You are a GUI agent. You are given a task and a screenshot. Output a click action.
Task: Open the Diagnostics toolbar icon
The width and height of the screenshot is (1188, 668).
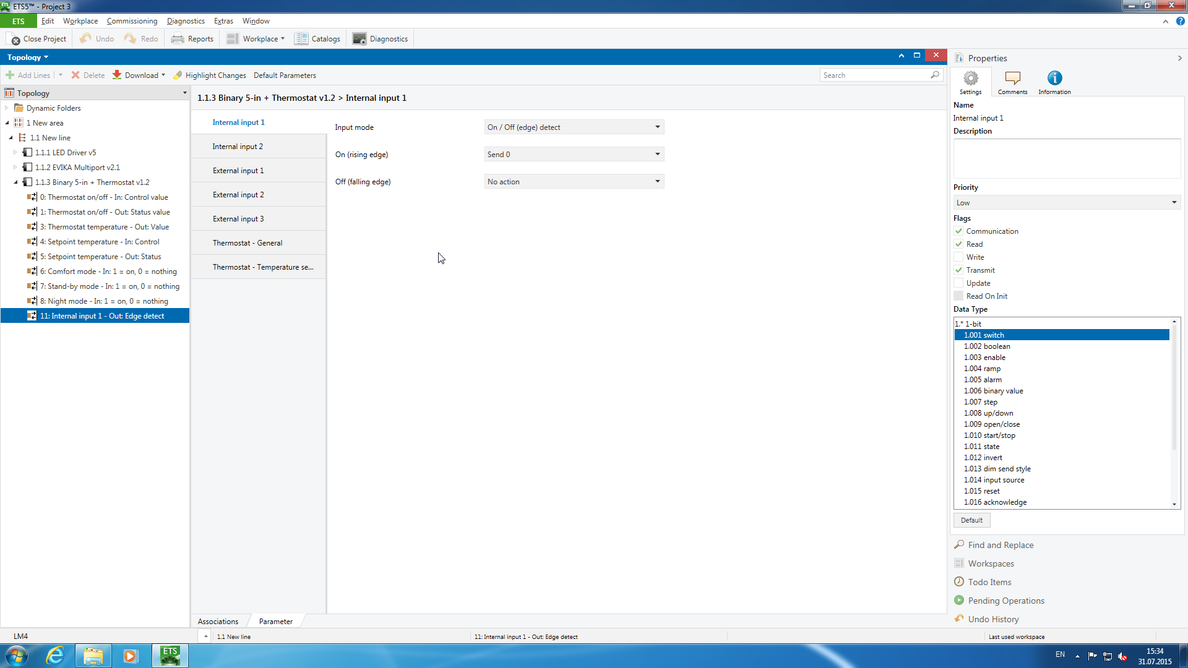coord(359,38)
